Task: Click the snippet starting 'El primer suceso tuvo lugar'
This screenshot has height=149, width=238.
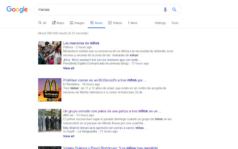Action: pos(118,121)
